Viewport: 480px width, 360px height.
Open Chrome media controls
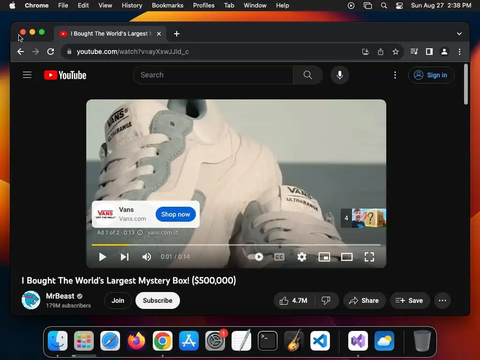[x=414, y=52]
